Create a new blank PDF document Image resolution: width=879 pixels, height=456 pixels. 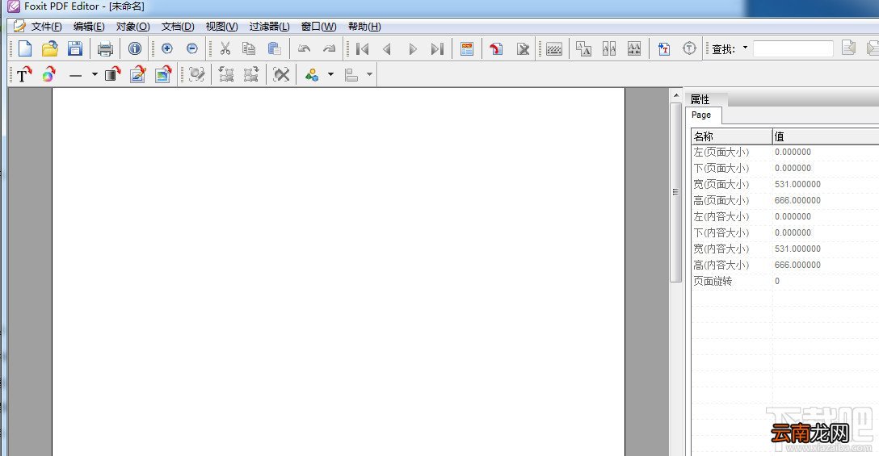[x=25, y=48]
